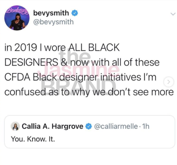Open the @bevysmith handle link
This screenshot has width=177, height=165.
53,22
